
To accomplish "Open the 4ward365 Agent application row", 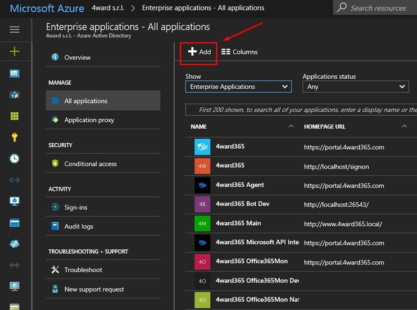I will tap(301, 185).
